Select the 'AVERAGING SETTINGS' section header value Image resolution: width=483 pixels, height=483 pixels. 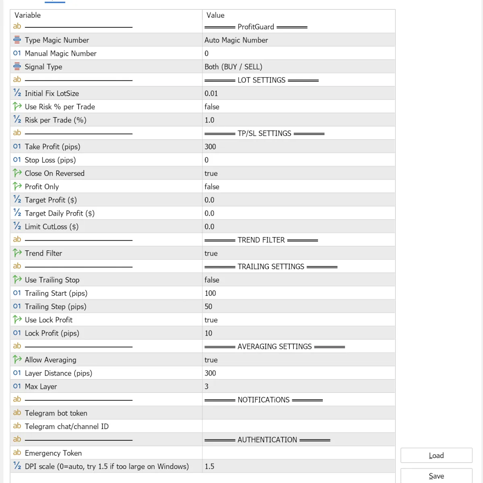pyautogui.click(x=275, y=347)
